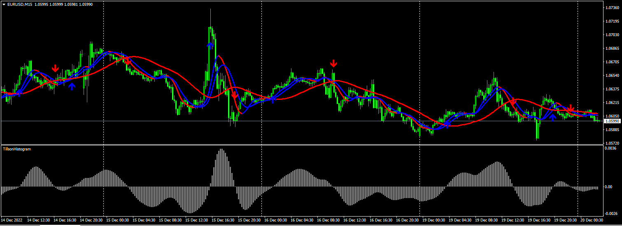Click the 16 Dec 00:30 time label
The image size is (622, 226).
276,220
